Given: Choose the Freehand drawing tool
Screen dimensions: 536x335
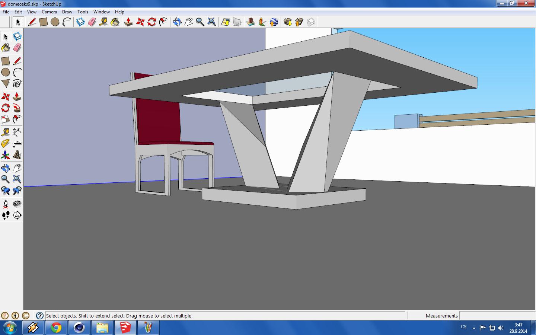Looking at the screenshot, I should click(17, 83).
